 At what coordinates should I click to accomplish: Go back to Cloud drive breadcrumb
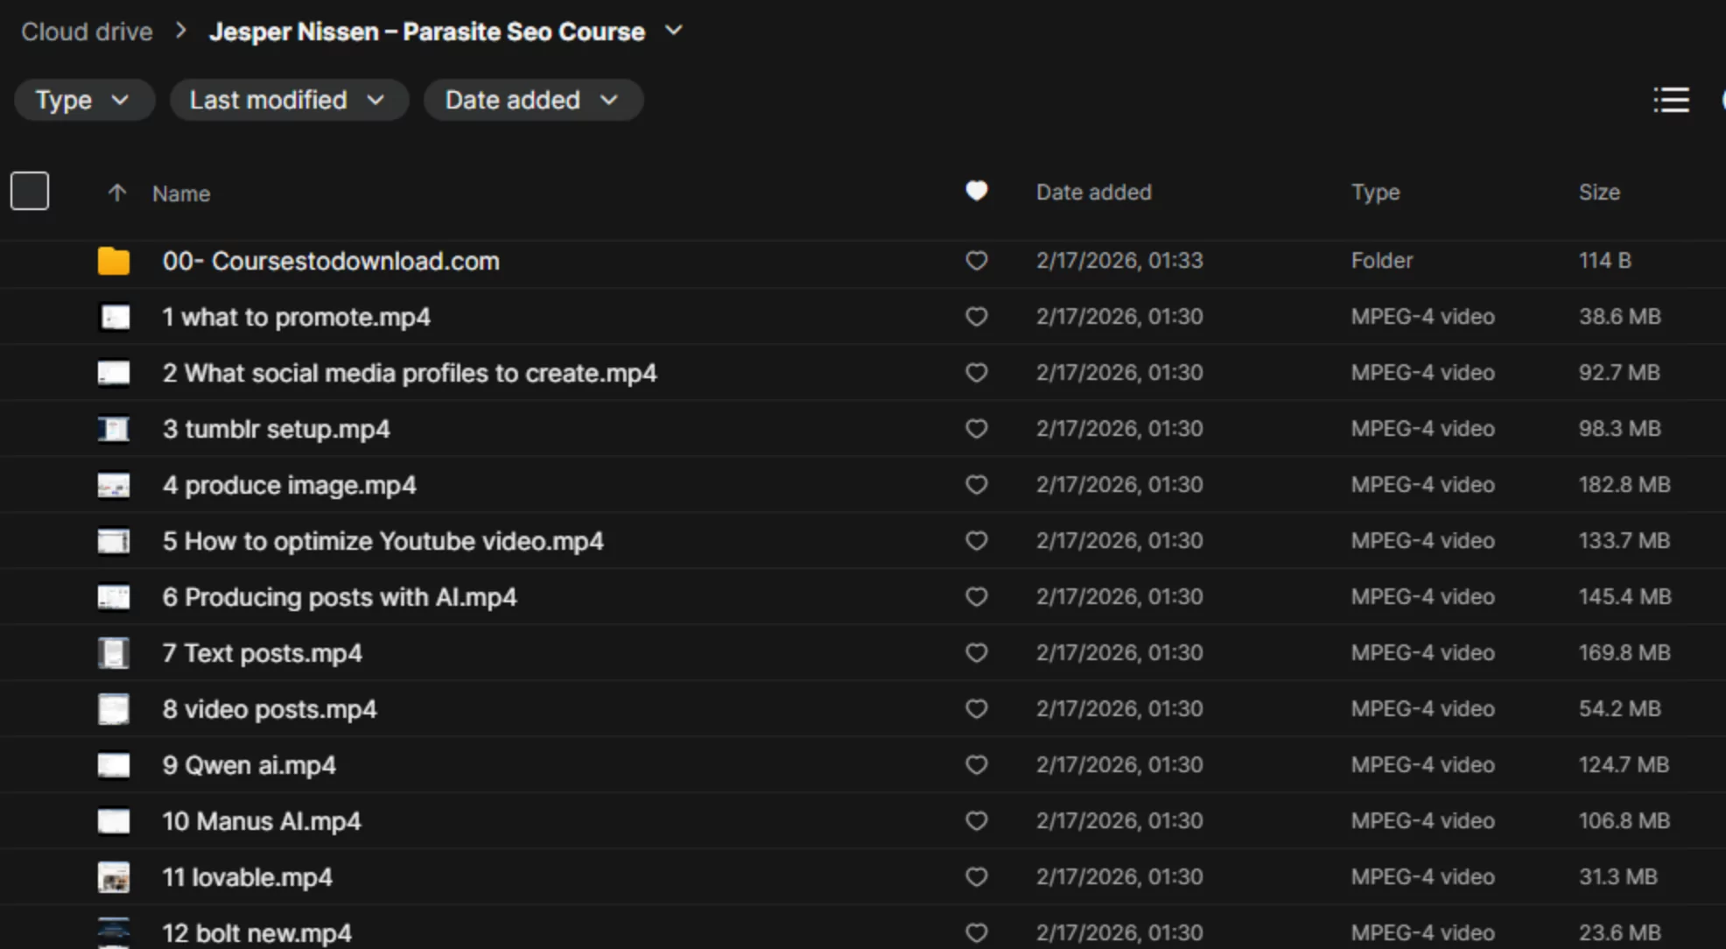click(x=87, y=32)
